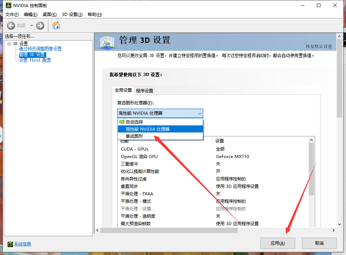Open the 系统信息 link
346x255 pixels.
[x=23, y=244]
